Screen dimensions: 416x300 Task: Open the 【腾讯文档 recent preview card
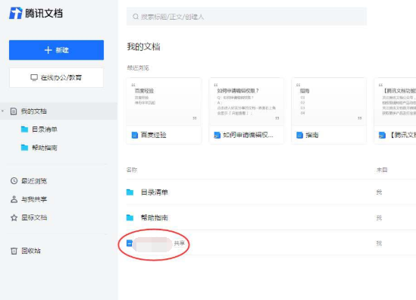395,111
